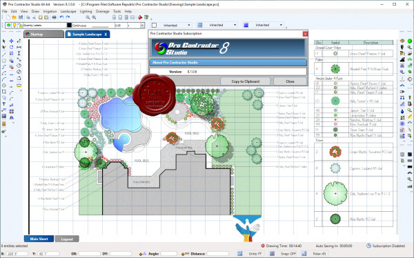Click the brown swatch tool in left toolbar

click(x=3, y=123)
